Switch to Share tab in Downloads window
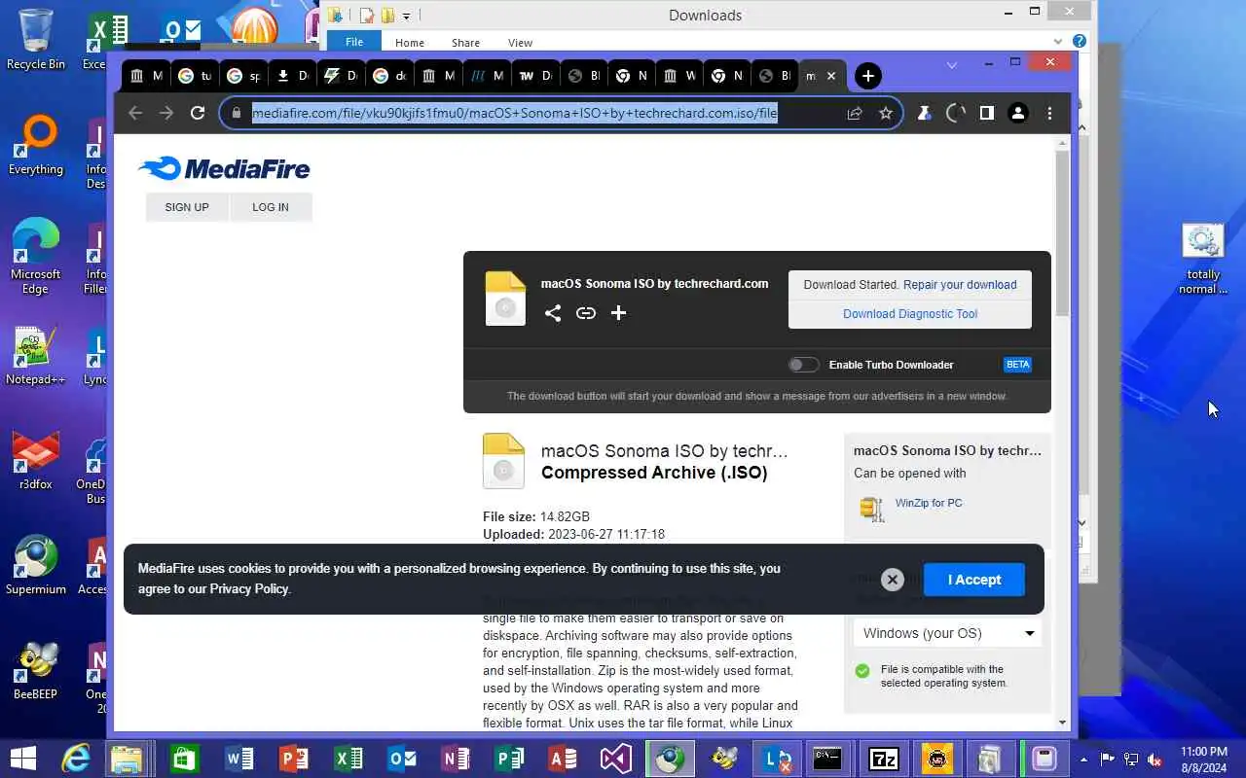Image resolution: width=1246 pixels, height=778 pixels. (465, 43)
